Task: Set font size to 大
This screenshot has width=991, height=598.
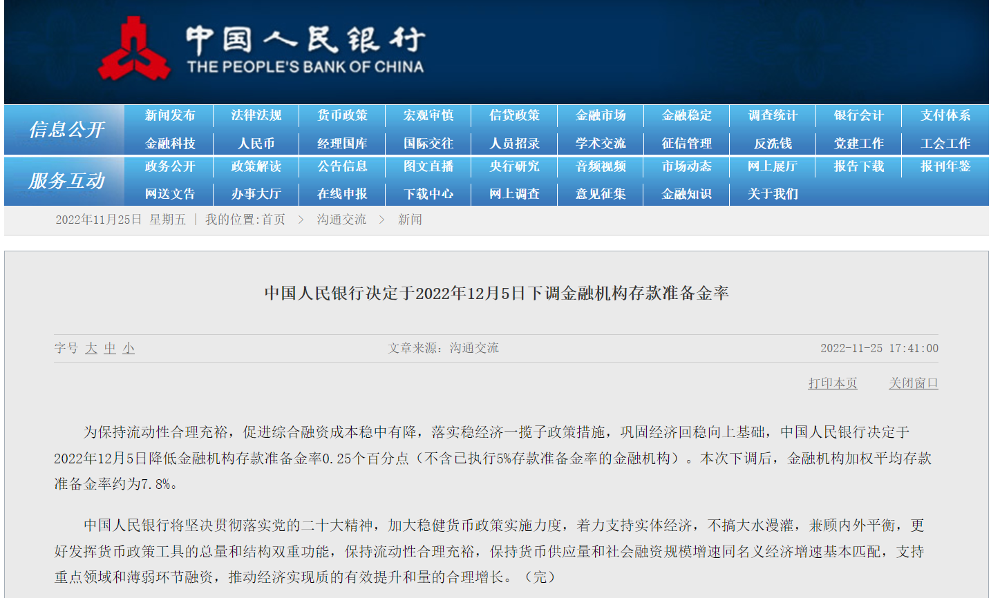Action: 91,348
